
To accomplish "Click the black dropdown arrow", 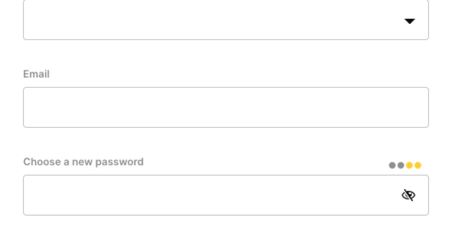I will pyautogui.click(x=410, y=21).
